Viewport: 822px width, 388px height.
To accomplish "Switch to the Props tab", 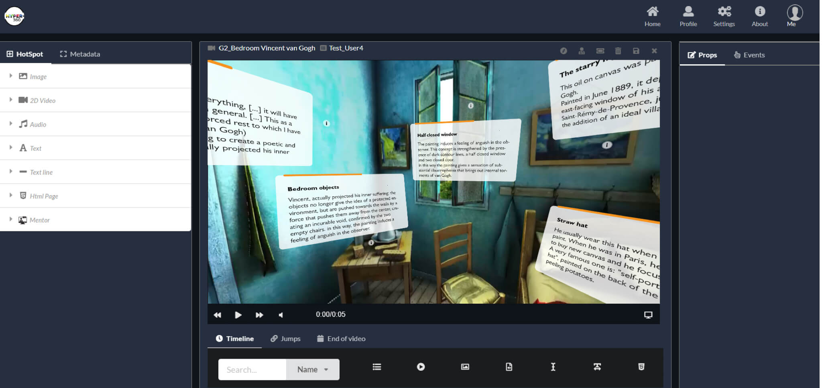I will [702, 55].
